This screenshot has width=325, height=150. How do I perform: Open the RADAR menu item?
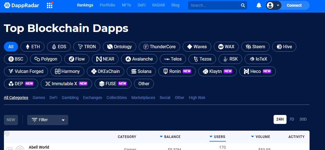(158, 5)
